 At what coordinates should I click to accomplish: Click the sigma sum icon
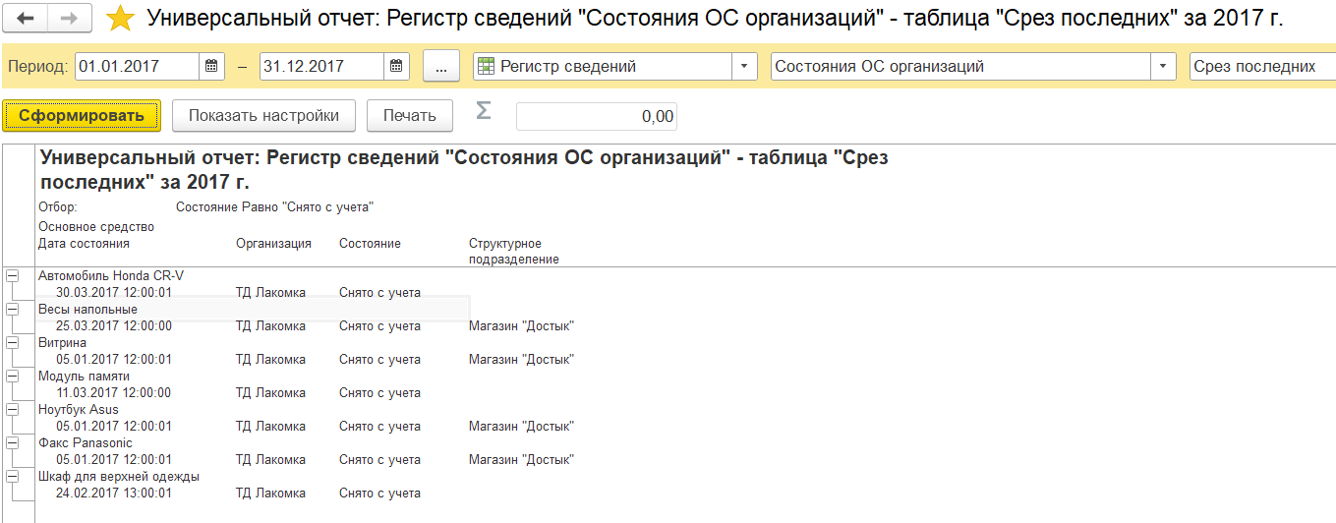[x=483, y=111]
